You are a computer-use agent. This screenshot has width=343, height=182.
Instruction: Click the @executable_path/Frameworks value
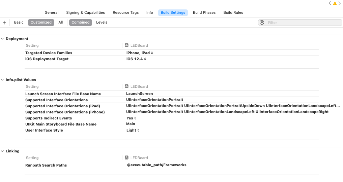click(x=156, y=165)
